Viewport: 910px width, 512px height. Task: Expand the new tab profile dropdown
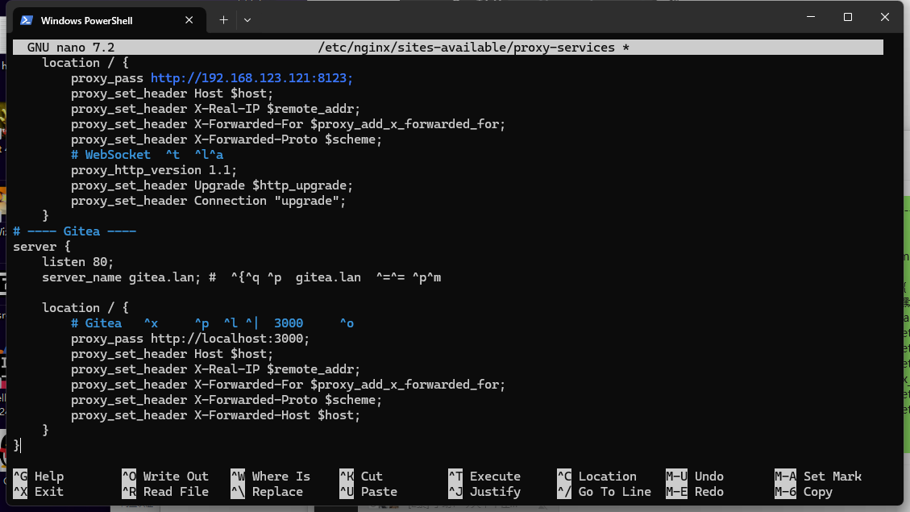coord(247,20)
